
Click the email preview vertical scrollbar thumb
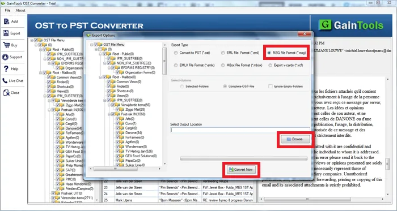387,164
